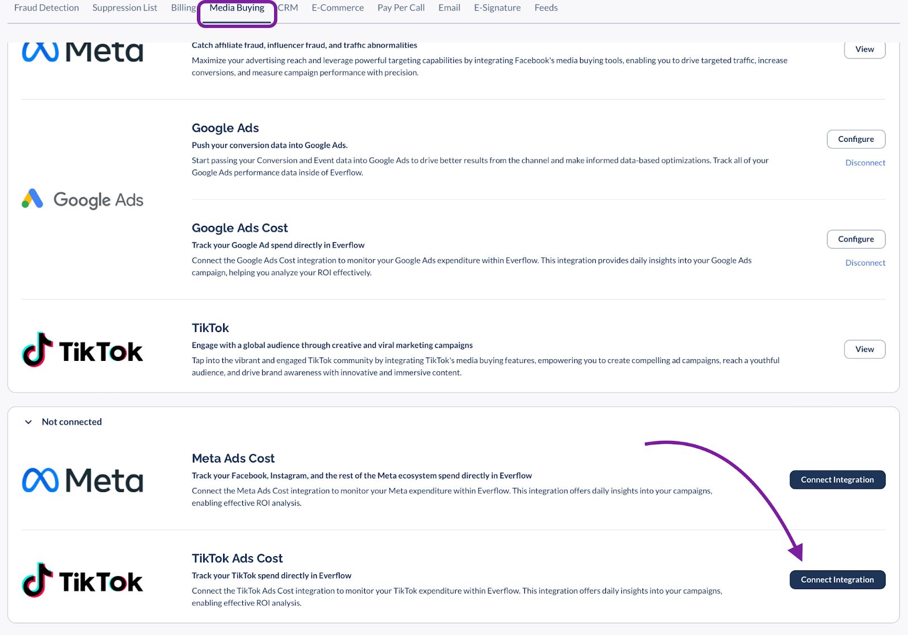The height and width of the screenshot is (635, 908).
Task: Select the Billing tab
Action: click(183, 8)
